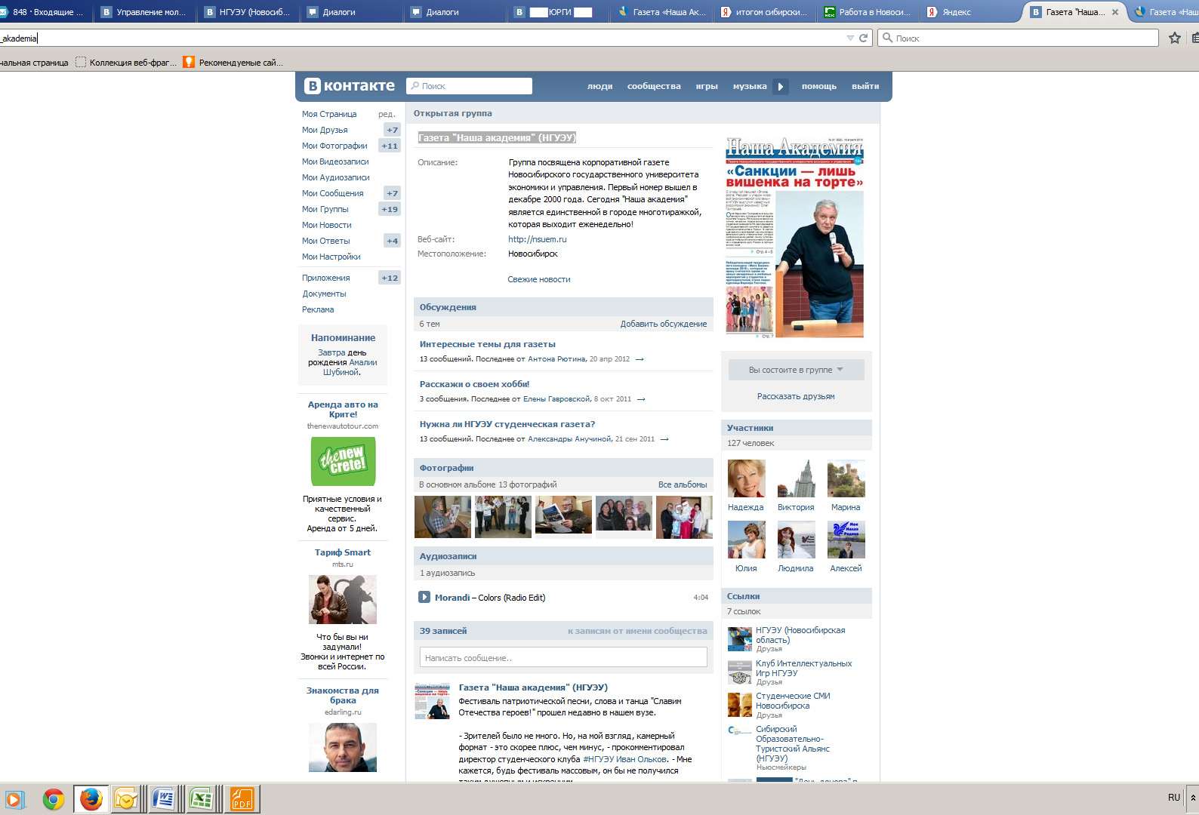The width and height of the screenshot is (1199, 815).
Task: Open игры in the header menu
Action: (x=707, y=87)
